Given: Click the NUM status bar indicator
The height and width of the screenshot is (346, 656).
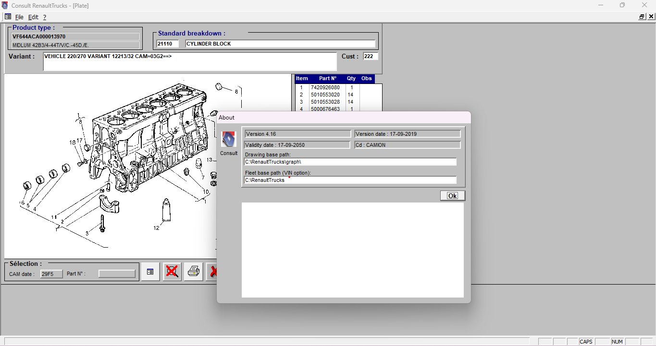Looking at the screenshot, I should pos(618,342).
